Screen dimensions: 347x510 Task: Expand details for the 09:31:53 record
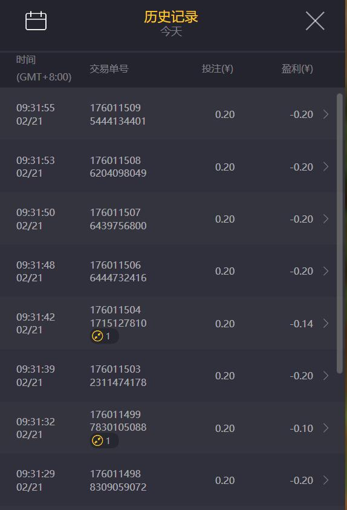coord(326,167)
